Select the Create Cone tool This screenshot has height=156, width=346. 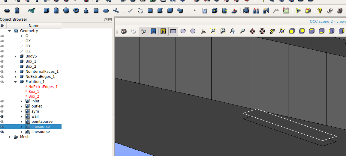[x=86, y=11]
